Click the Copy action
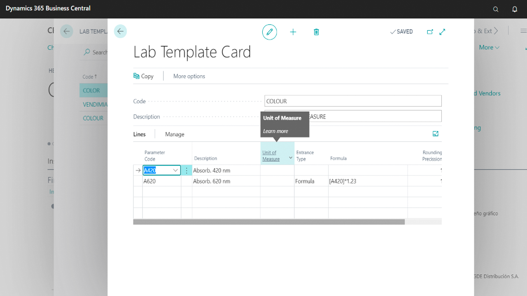This screenshot has width=527, height=296. click(x=143, y=76)
